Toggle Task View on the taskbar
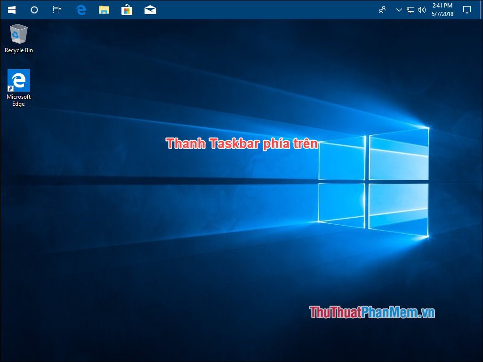483x362 pixels. click(x=56, y=9)
